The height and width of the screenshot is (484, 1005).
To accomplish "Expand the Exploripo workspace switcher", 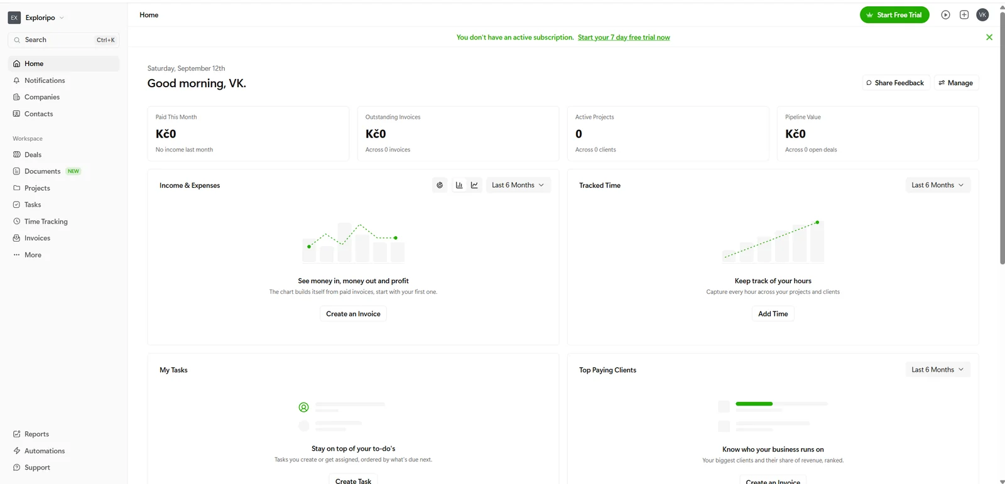I will [36, 18].
